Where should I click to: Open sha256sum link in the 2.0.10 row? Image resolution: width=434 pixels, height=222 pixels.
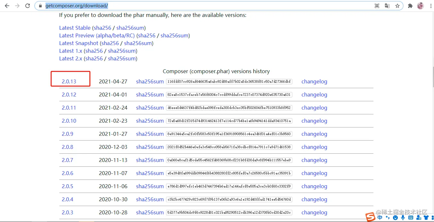pyautogui.click(x=150, y=121)
